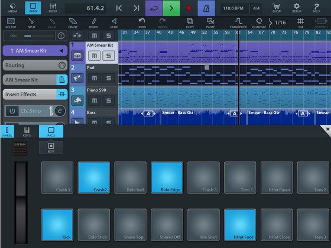Click the add track icon above the track list
The height and width of the screenshot is (248, 331).
tap(77, 35)
